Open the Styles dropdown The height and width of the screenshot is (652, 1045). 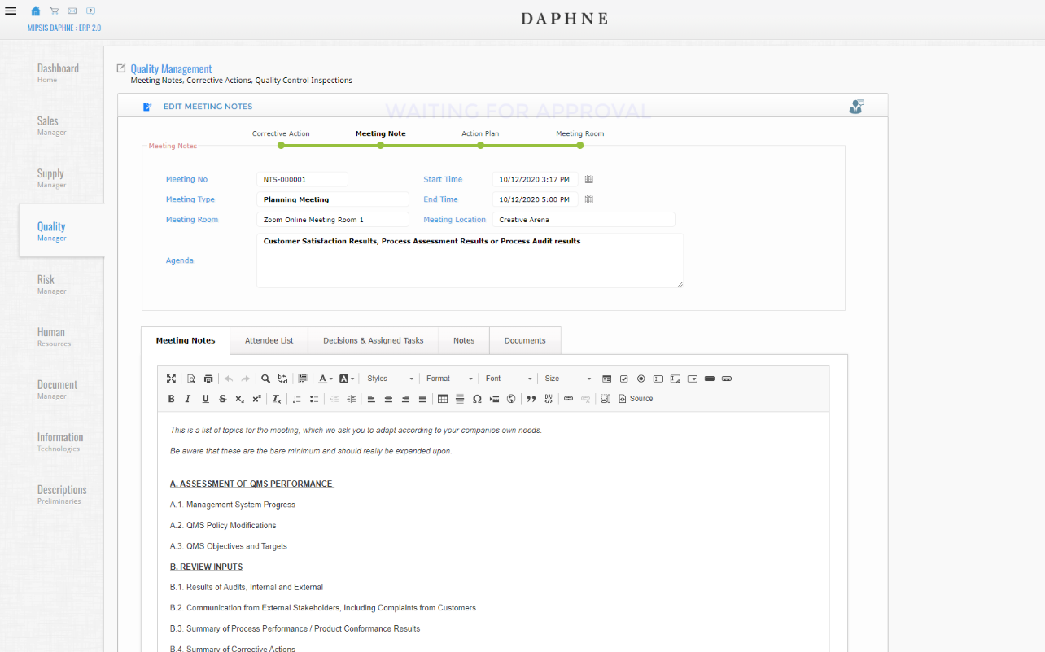coord(390,379)
